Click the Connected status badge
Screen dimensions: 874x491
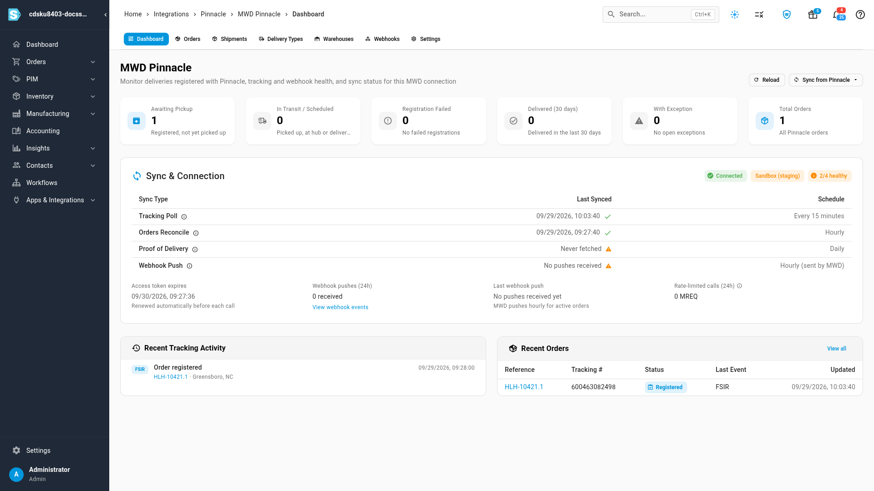[726, 176]
